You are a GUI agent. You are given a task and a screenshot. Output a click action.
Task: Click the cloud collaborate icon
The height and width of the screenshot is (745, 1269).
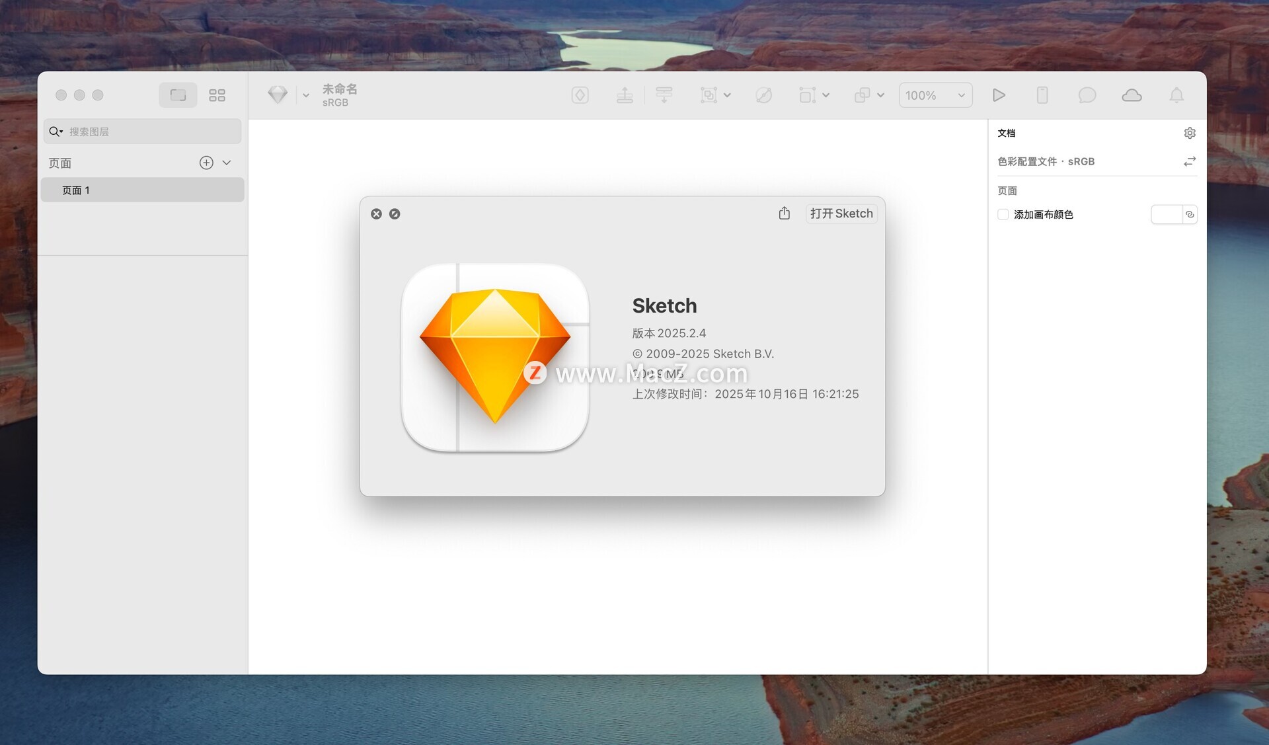pyautogui.click(x=1132, y=95)
